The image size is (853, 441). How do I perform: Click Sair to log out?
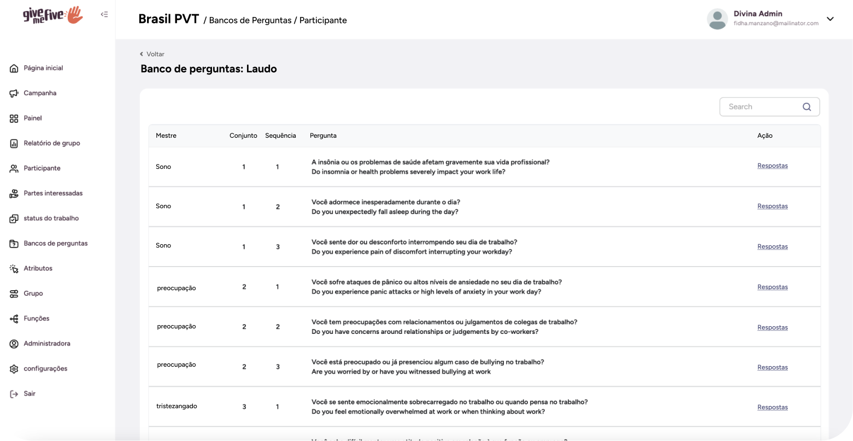coord(30,393)
